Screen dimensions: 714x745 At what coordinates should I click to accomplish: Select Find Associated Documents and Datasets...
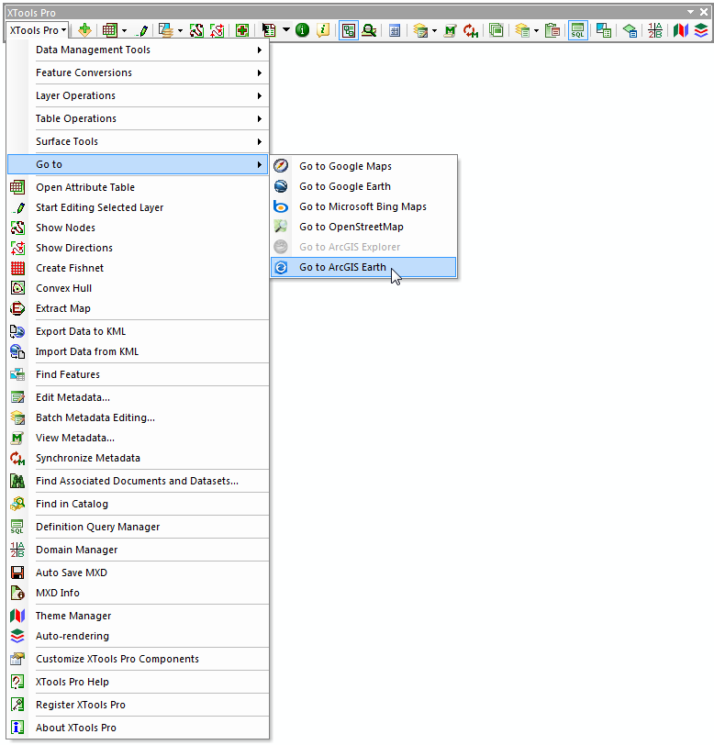[138, 481]
